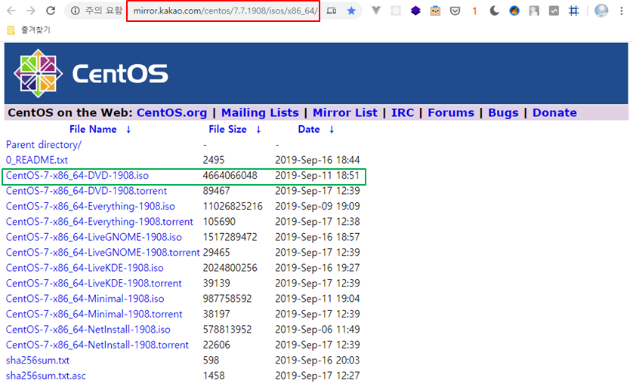Open the 즐겨찾기 bookmarks folder

pyautogui.click(x=29, y=30)
